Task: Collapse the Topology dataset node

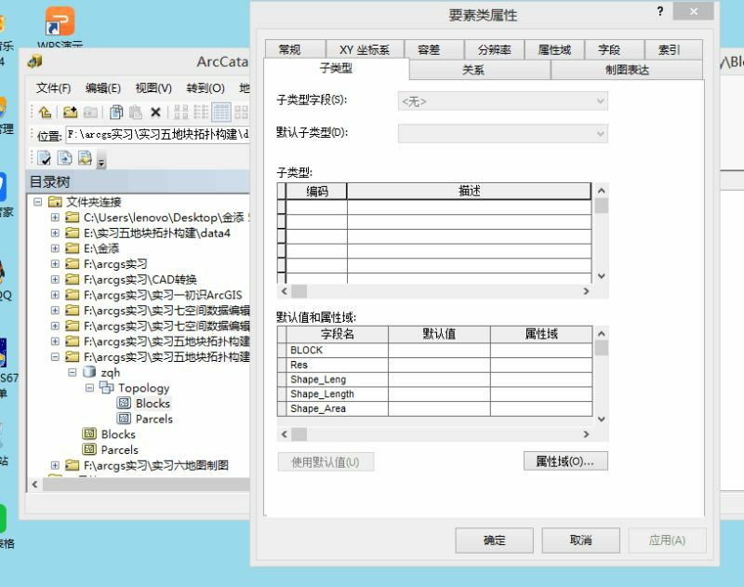Action: (x=89, y=388)
